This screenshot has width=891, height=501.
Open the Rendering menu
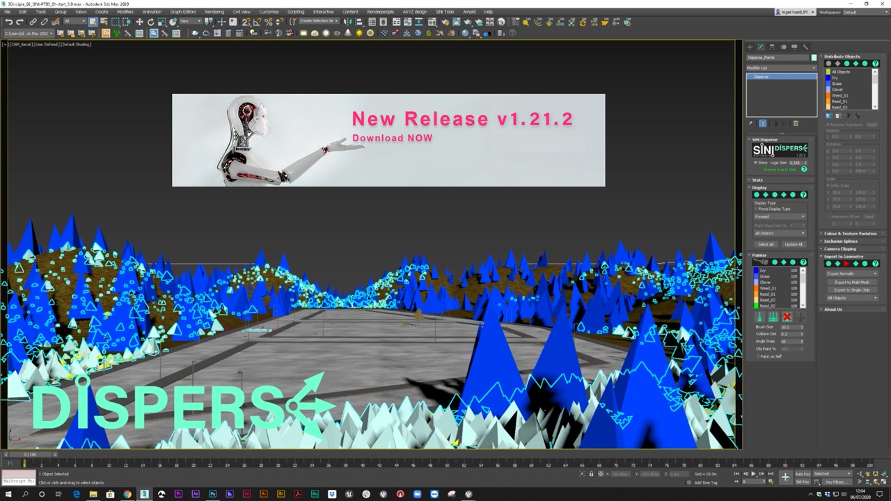pos(214,12)
